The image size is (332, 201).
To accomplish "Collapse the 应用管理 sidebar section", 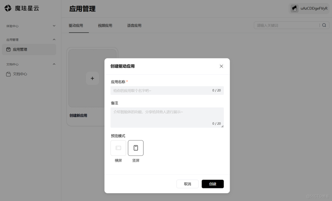I will [x=54, y=40].
